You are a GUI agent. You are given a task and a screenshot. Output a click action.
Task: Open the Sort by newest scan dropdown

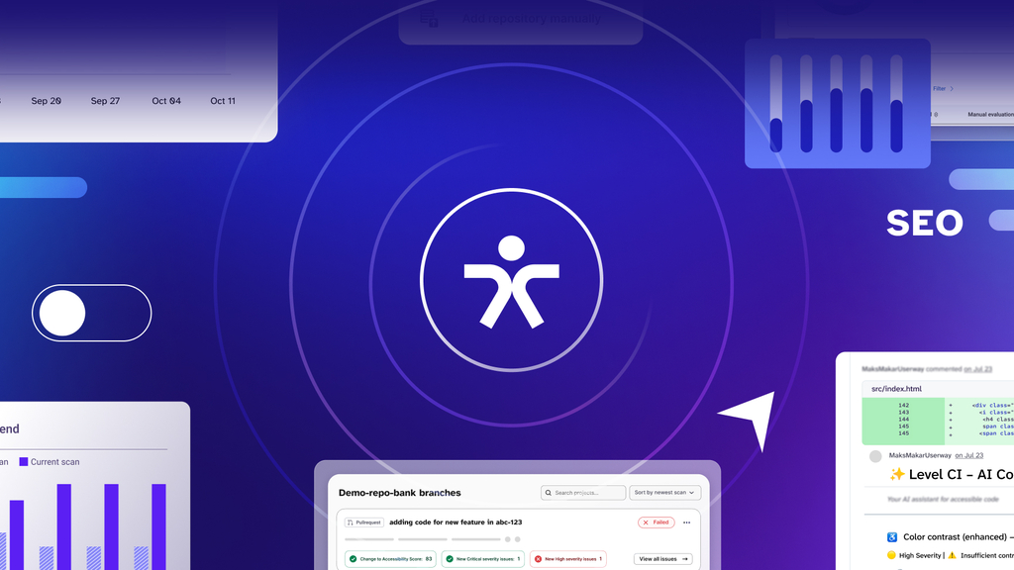tap(664, 492)
